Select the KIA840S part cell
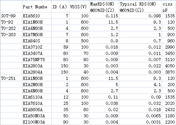176x125 pixels. pos(37,41)
